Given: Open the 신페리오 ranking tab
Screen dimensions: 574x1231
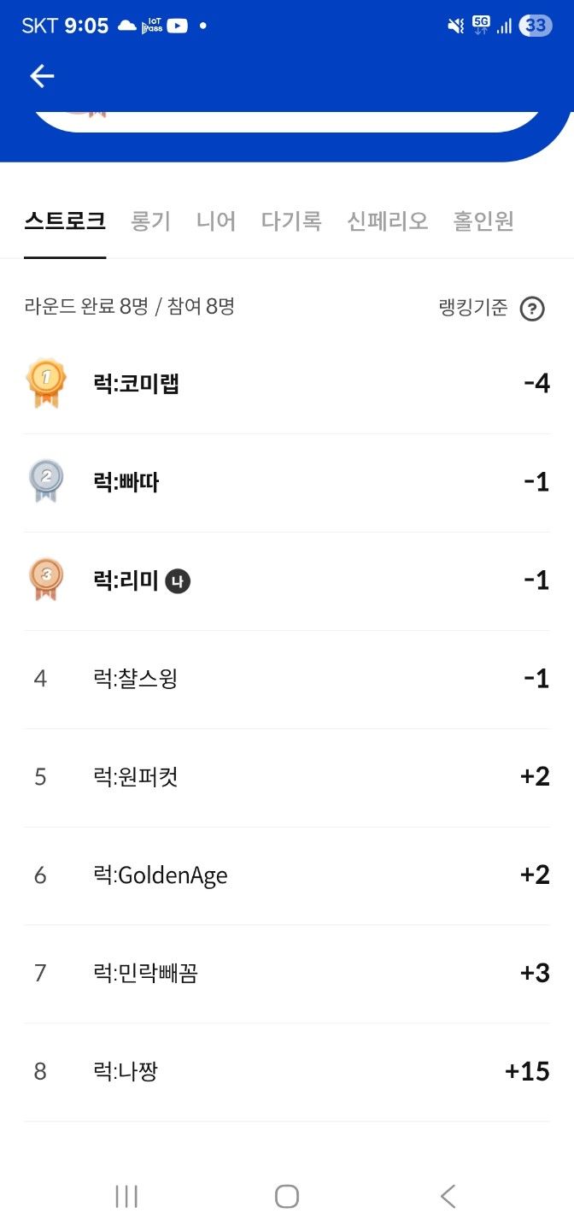Looking at the screenshot, I should point(387,221).
